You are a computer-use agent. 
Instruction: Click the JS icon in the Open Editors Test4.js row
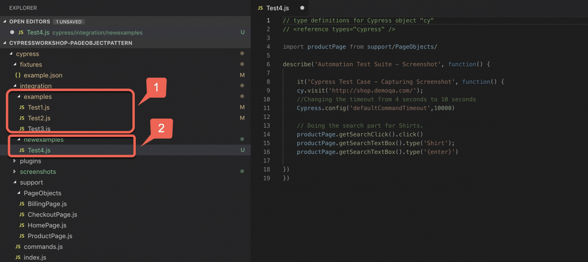21,32
